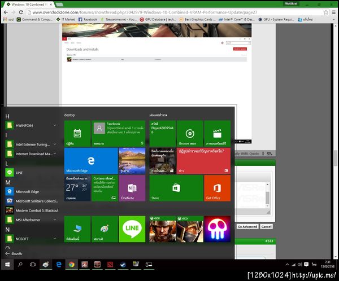This screenshot has height=281, width=339.
Task: Open Steam on the taskbar
Action: [123, 265]
